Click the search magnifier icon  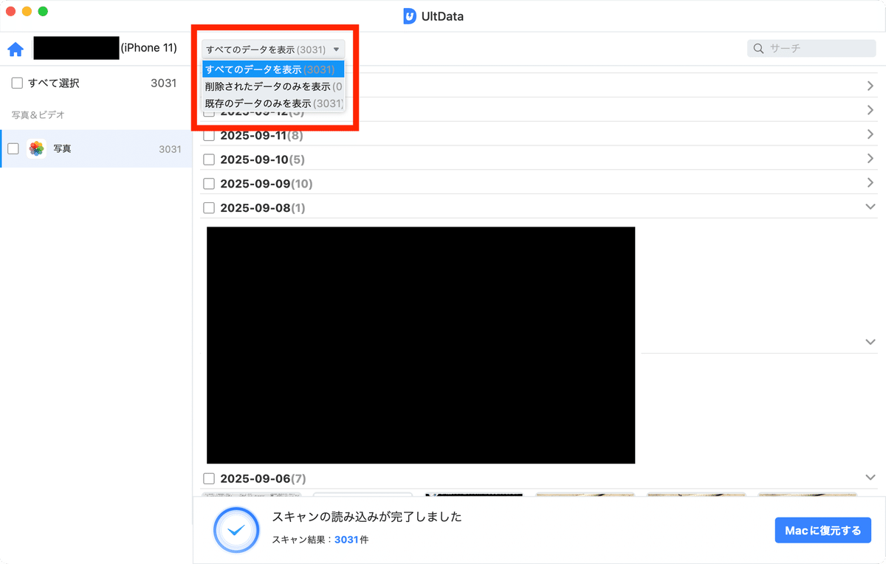click(758, 48)
